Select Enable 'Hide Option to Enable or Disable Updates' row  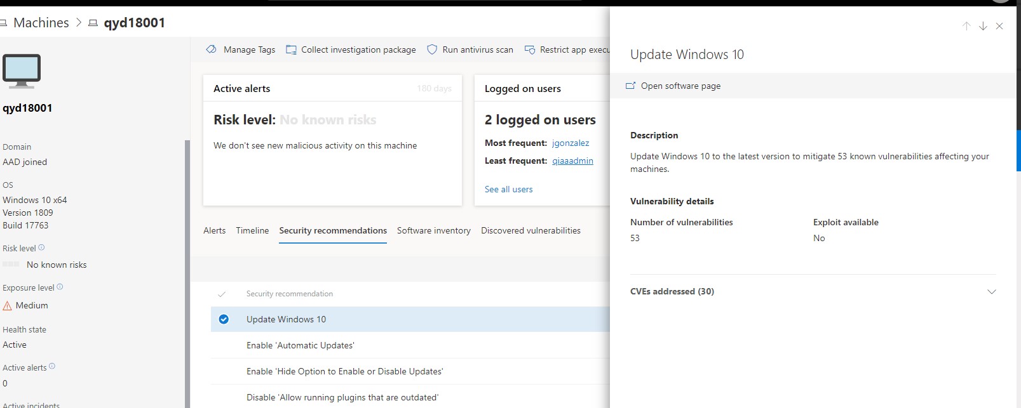410,371
